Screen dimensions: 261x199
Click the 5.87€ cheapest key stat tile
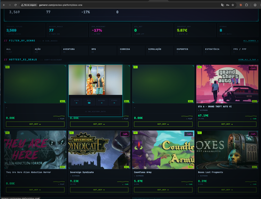[x=195, y=30]
